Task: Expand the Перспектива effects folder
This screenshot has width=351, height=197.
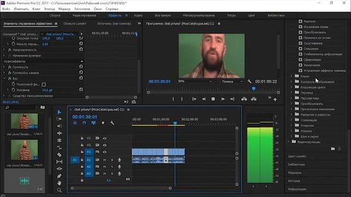Action: pos(291,98)
